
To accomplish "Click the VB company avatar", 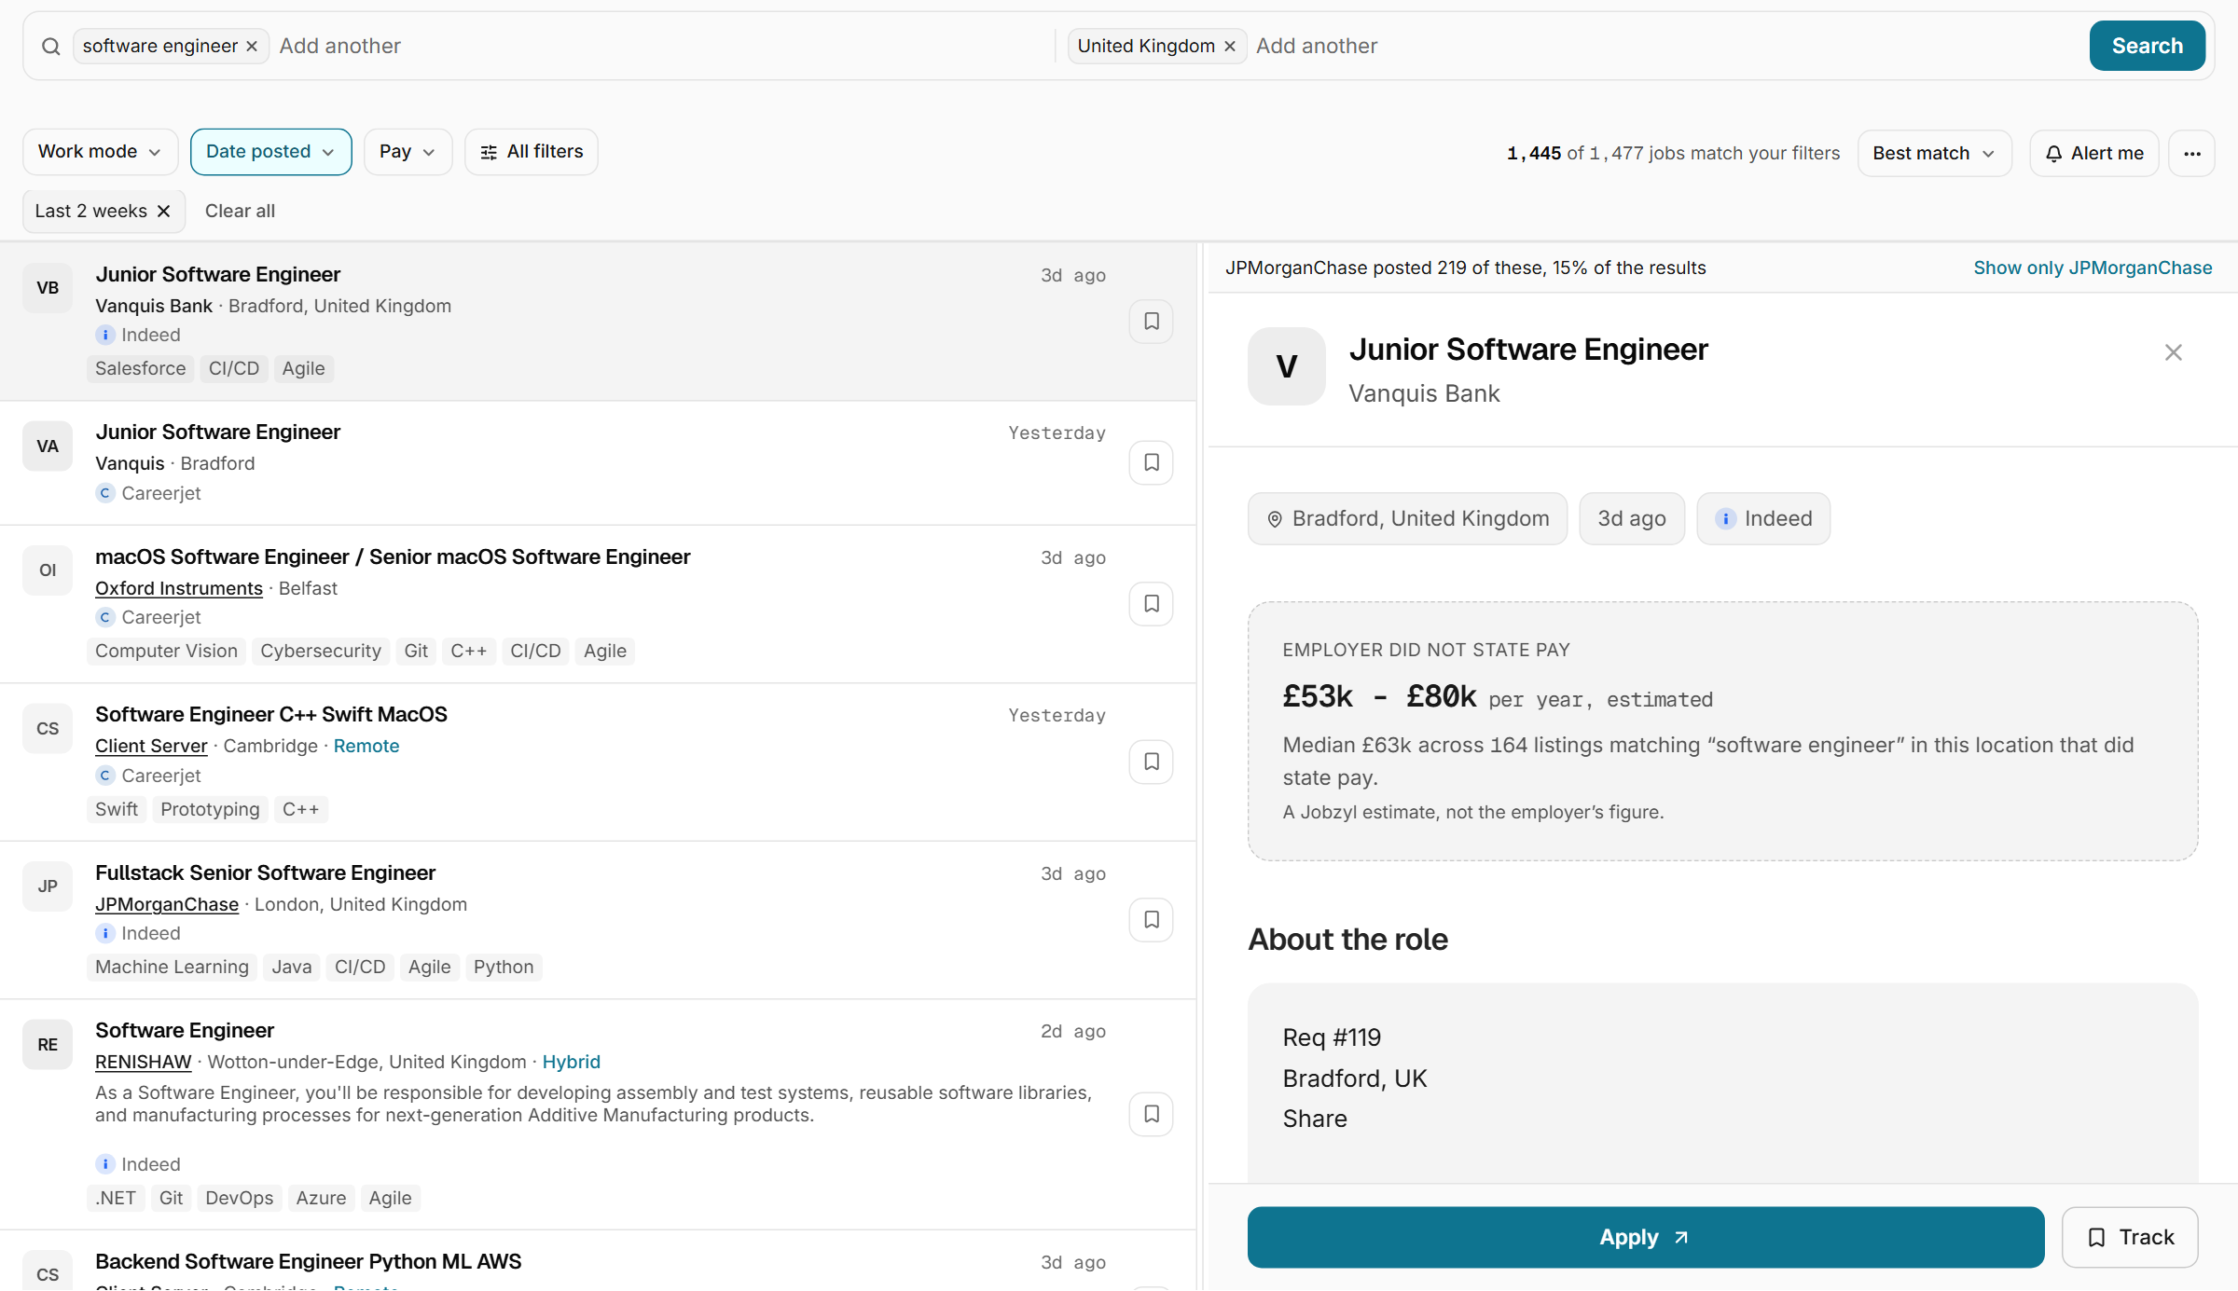I will 48,288.
